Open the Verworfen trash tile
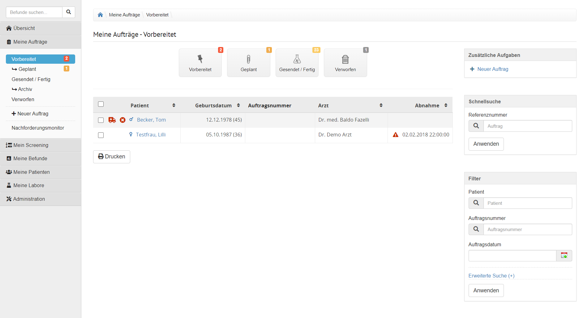 [345, 63]
